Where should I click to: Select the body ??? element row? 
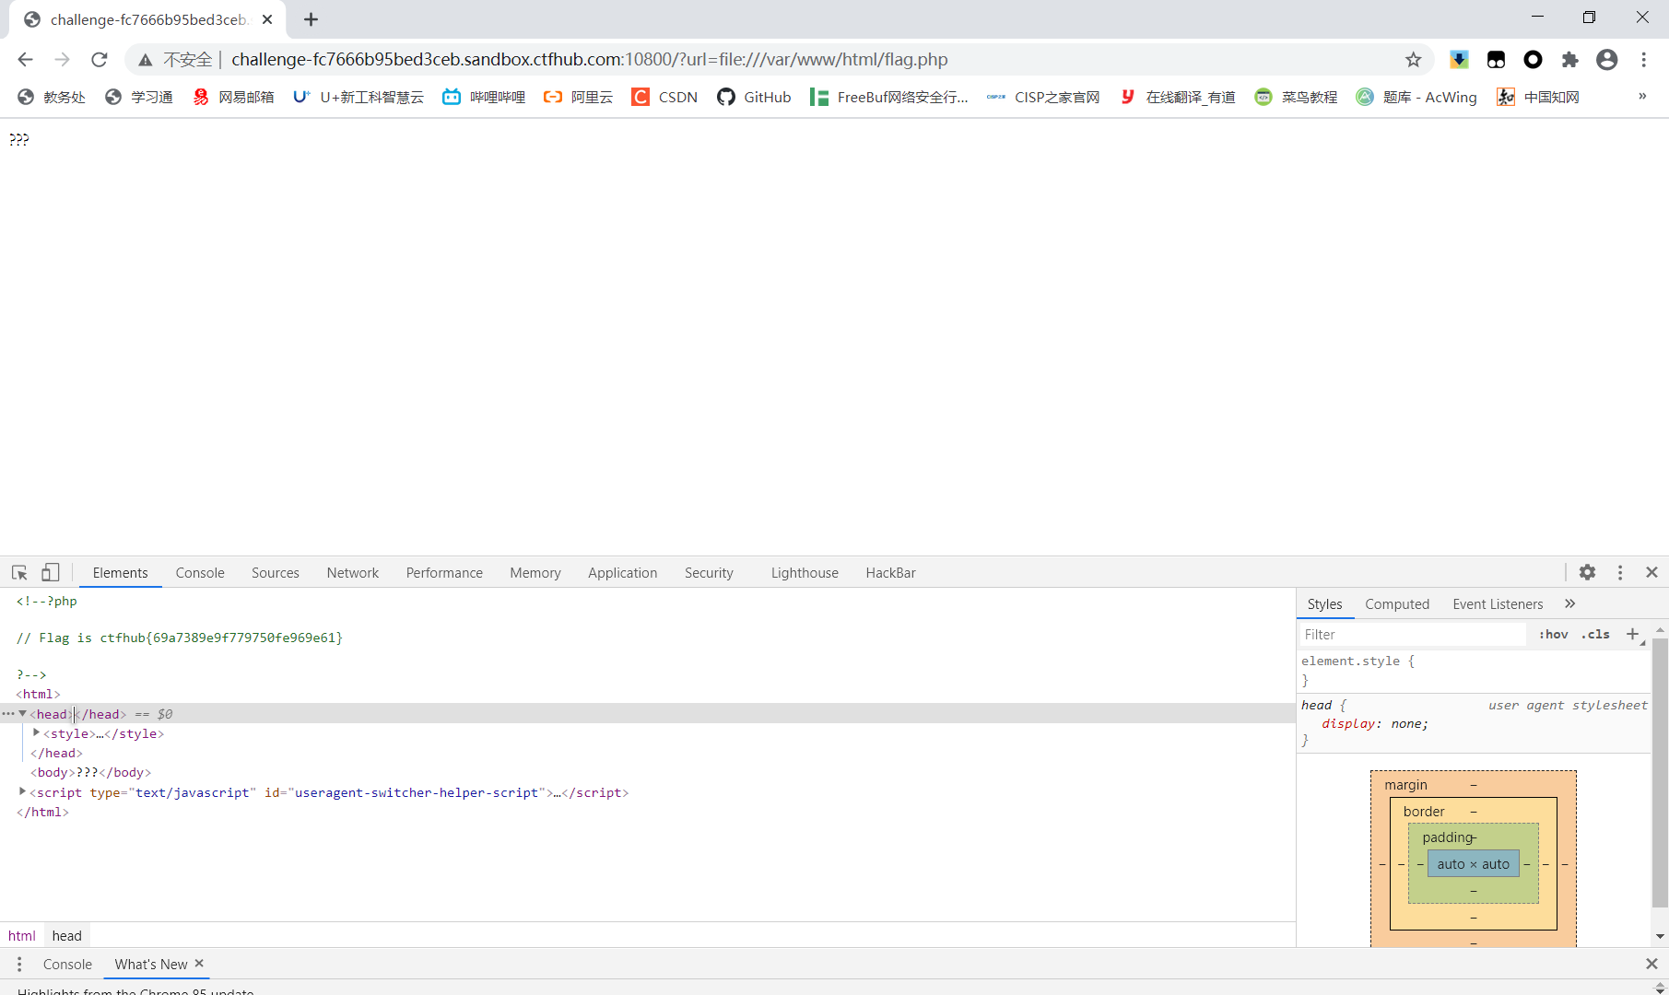point(90,772)
